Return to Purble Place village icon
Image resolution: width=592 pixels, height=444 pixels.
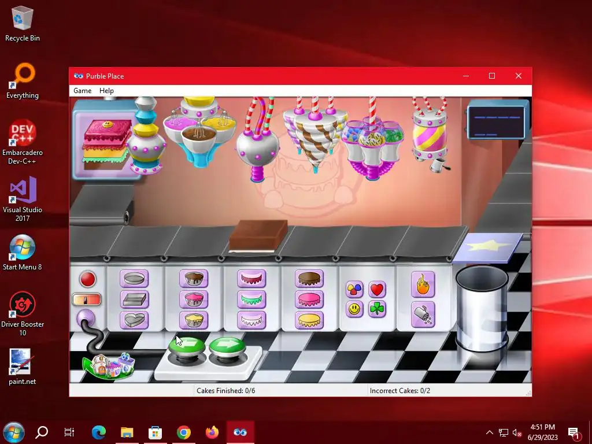pos(109,365)
